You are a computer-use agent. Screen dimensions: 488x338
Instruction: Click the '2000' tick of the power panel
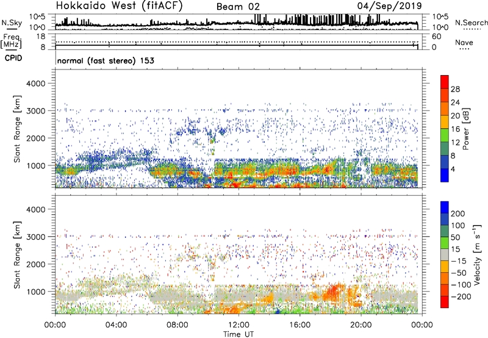(x=35, y=138)
